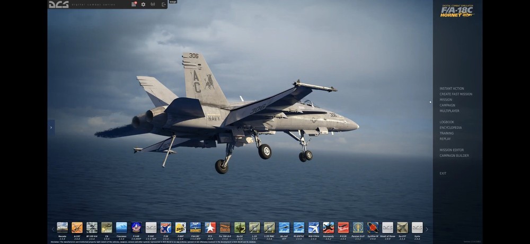Select the F-16C module icon
The width and height of the screenshot is (530, 244).
(x=151, y=228)
